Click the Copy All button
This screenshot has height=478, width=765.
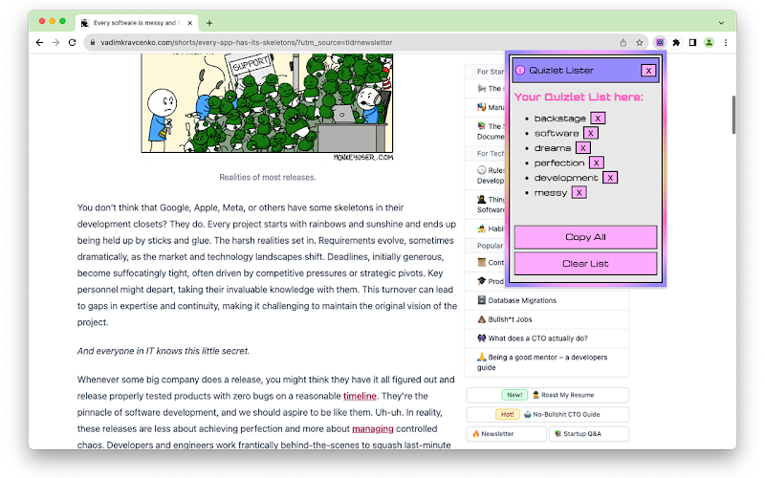585,237
